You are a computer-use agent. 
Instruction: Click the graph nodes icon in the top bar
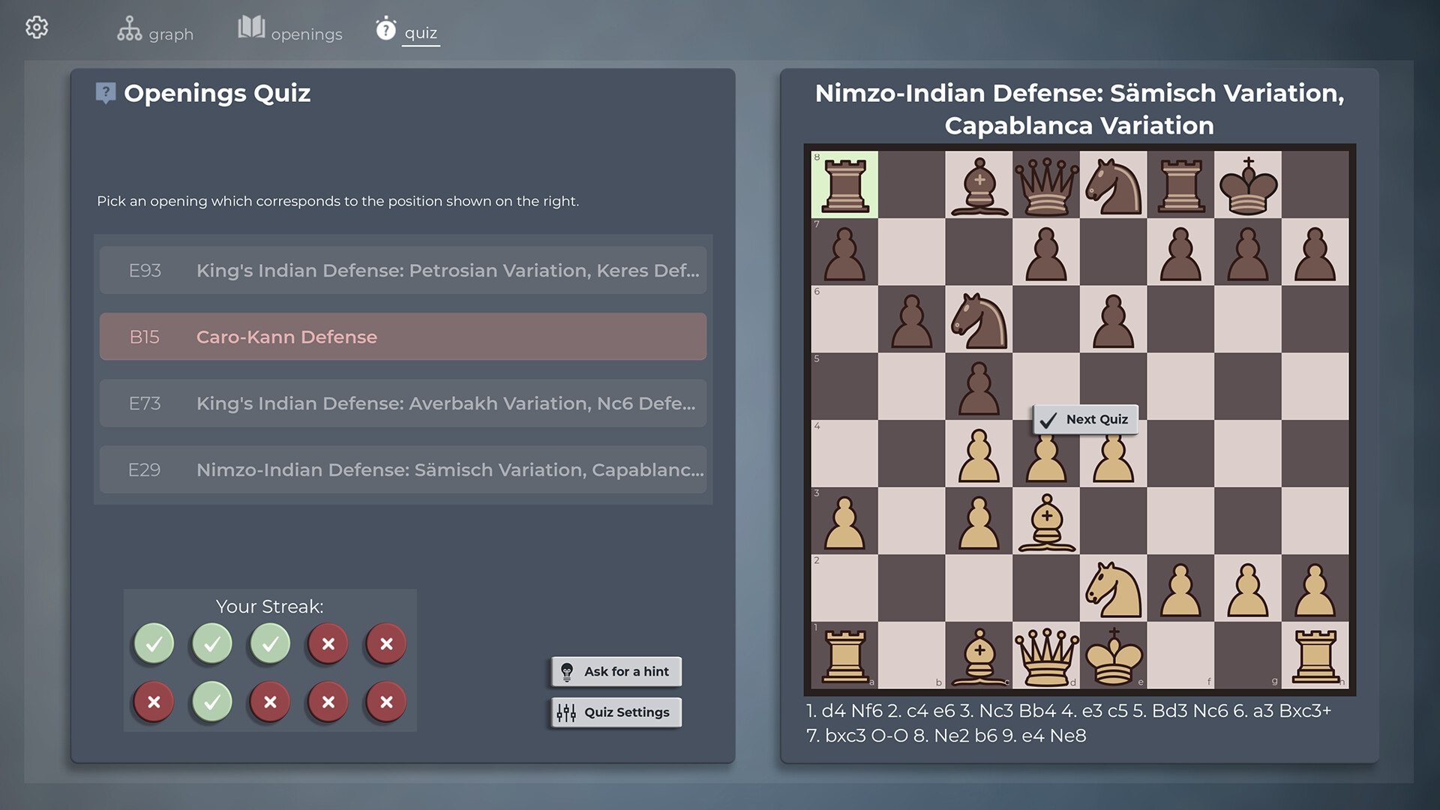(x=129, y=26)
